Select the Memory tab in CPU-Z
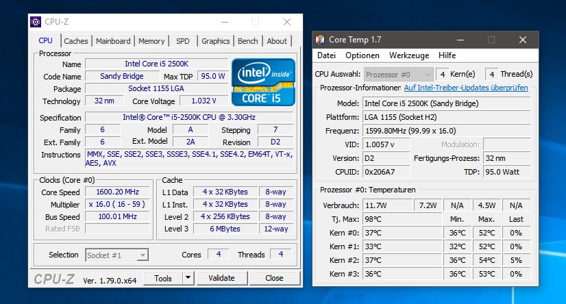The width and height of the screenshot is (566, 304). pos(151,41)
